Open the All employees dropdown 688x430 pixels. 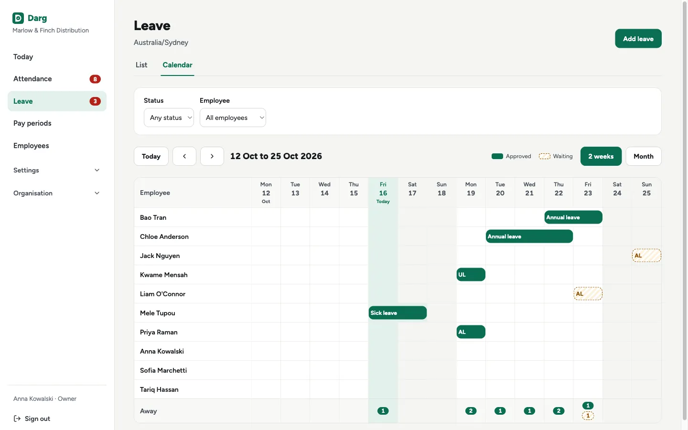click(233, 118)
